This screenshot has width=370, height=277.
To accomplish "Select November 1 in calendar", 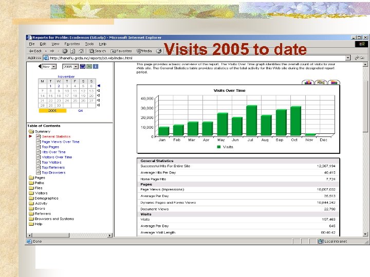I will [x=50, y=86].
